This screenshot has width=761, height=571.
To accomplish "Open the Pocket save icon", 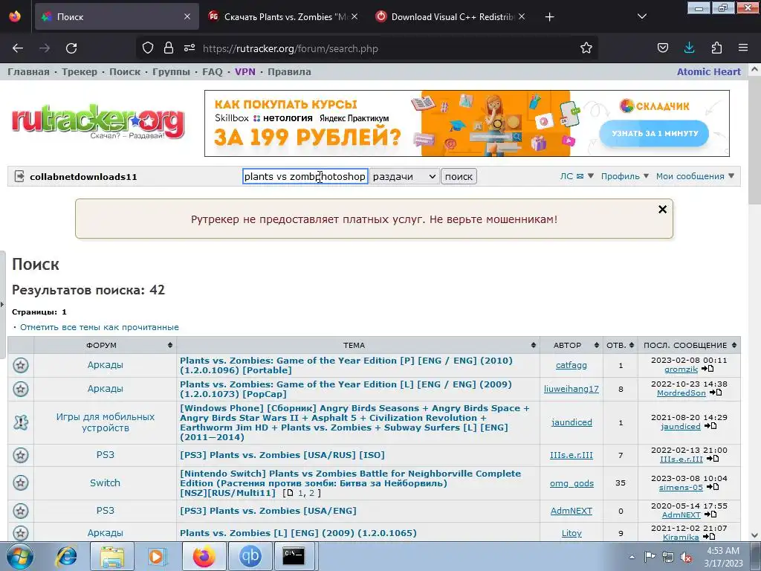I will [x=662, y=48].
